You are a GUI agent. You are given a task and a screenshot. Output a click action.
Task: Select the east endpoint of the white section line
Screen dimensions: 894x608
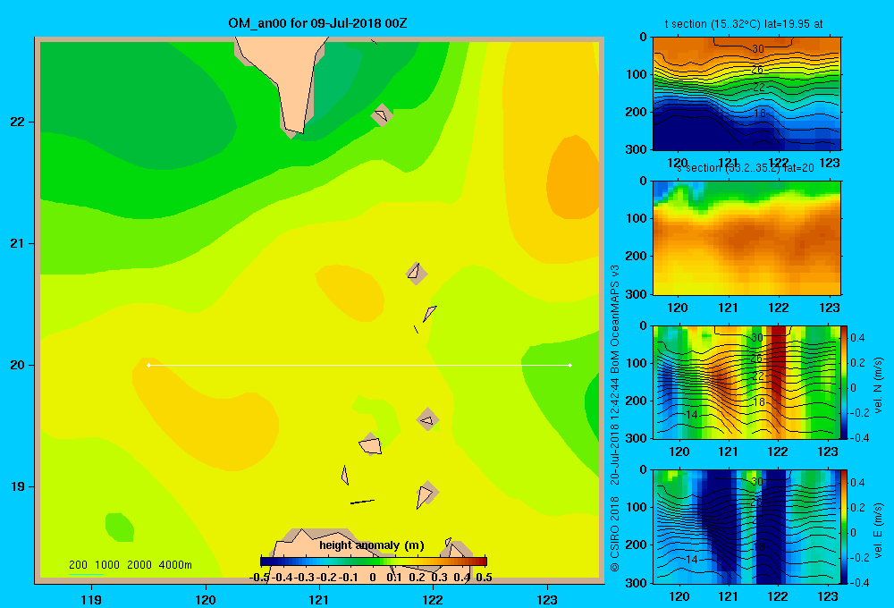[x=570, y=365]
